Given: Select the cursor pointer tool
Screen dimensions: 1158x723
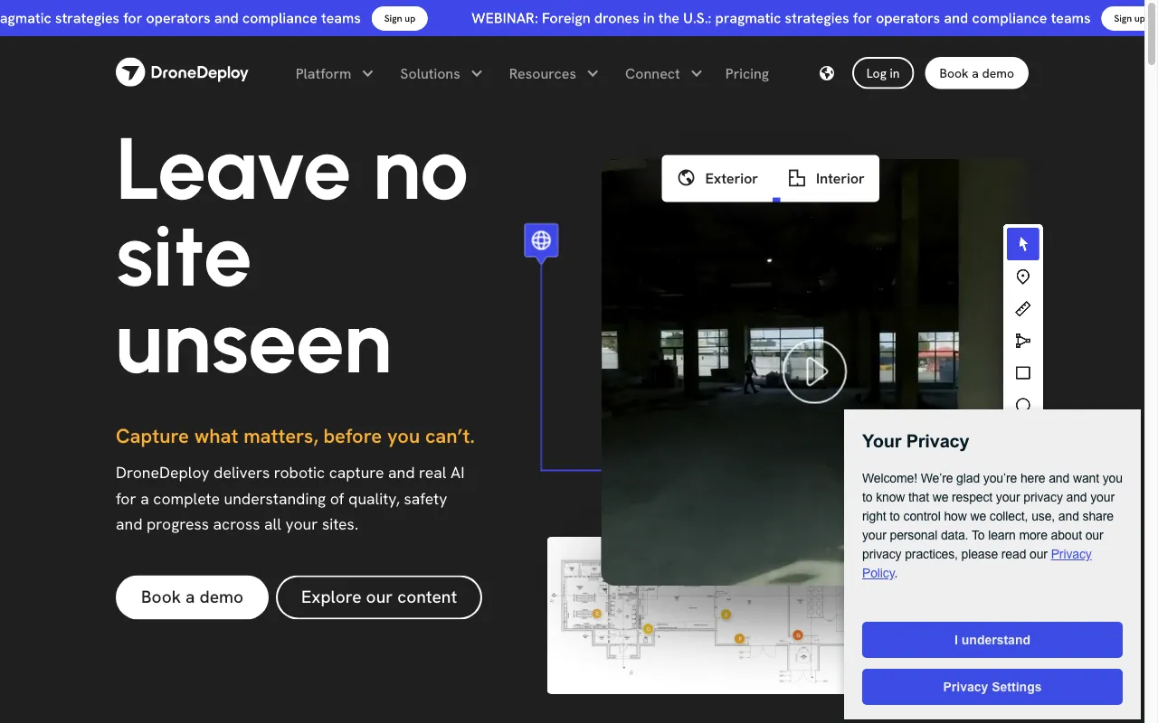Looking at the screenshot, I should click(x=1023, y=244).
